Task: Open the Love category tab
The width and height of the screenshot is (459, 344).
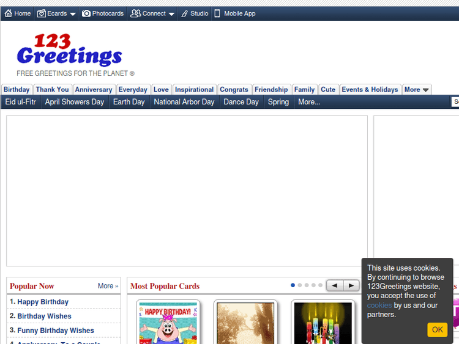Action: [161, 89]
